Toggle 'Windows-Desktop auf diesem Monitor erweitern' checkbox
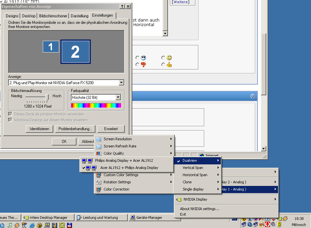Image resolution: width=311 pixels, height=228 pixels. point(10,120)
